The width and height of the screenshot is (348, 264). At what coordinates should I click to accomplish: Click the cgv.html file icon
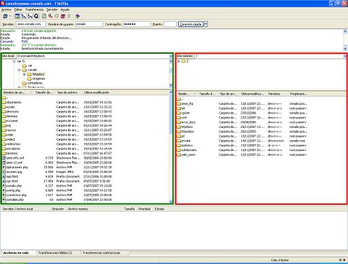(4, 181)
